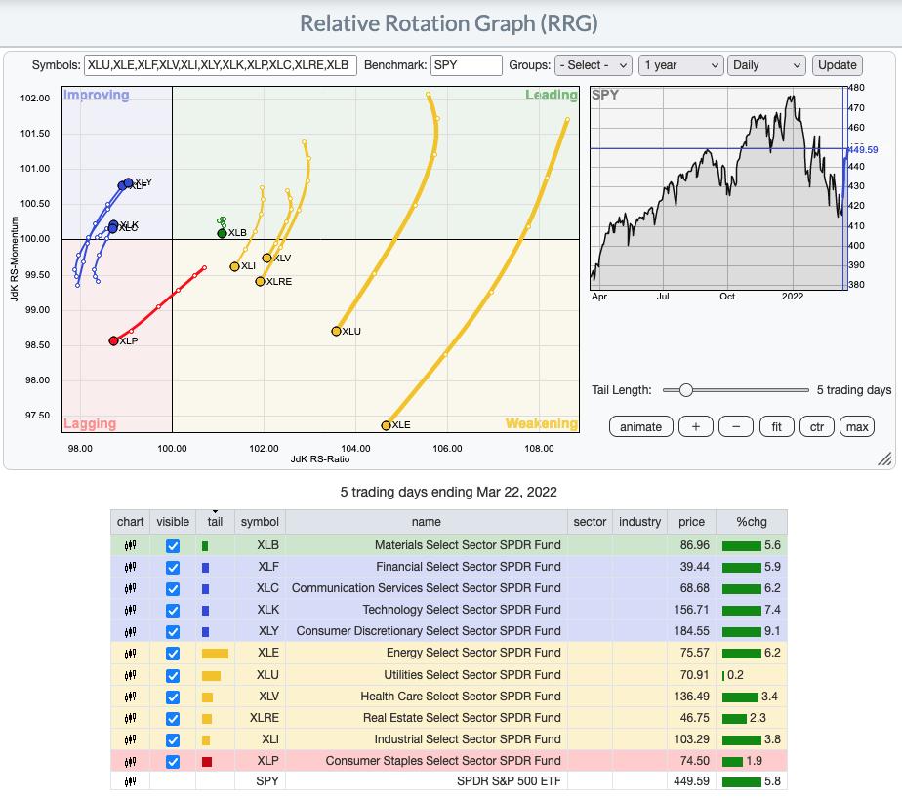Viewport: 902px width, 797px height.
Task: Sort table by tail column header
Action: (215, 522)
